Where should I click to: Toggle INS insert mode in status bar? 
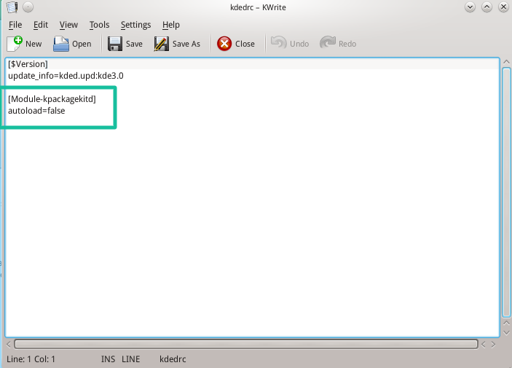point(108,359)
